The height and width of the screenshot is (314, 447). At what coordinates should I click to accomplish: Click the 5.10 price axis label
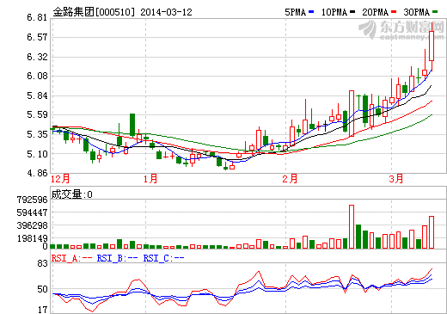pyautogui.click(x=37, y=154)
